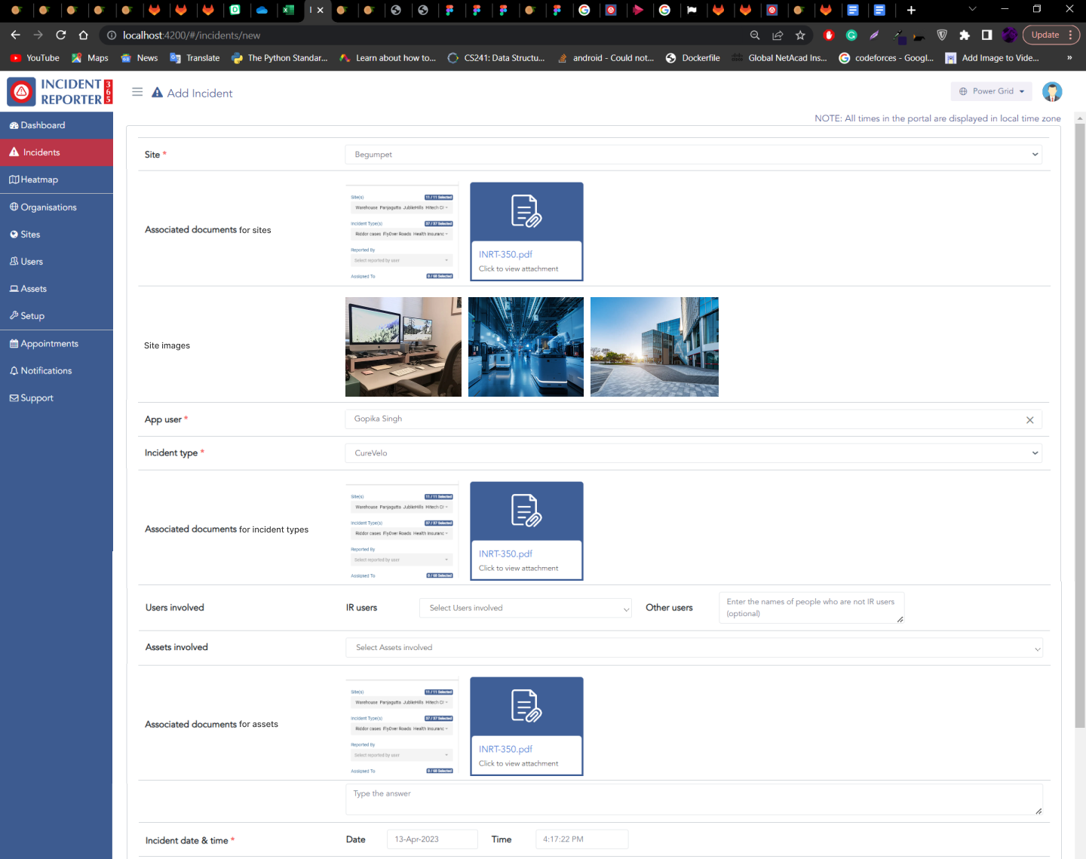Click the Update button in Chrome
This screenshot has width=1086, height=859.
1045,35
